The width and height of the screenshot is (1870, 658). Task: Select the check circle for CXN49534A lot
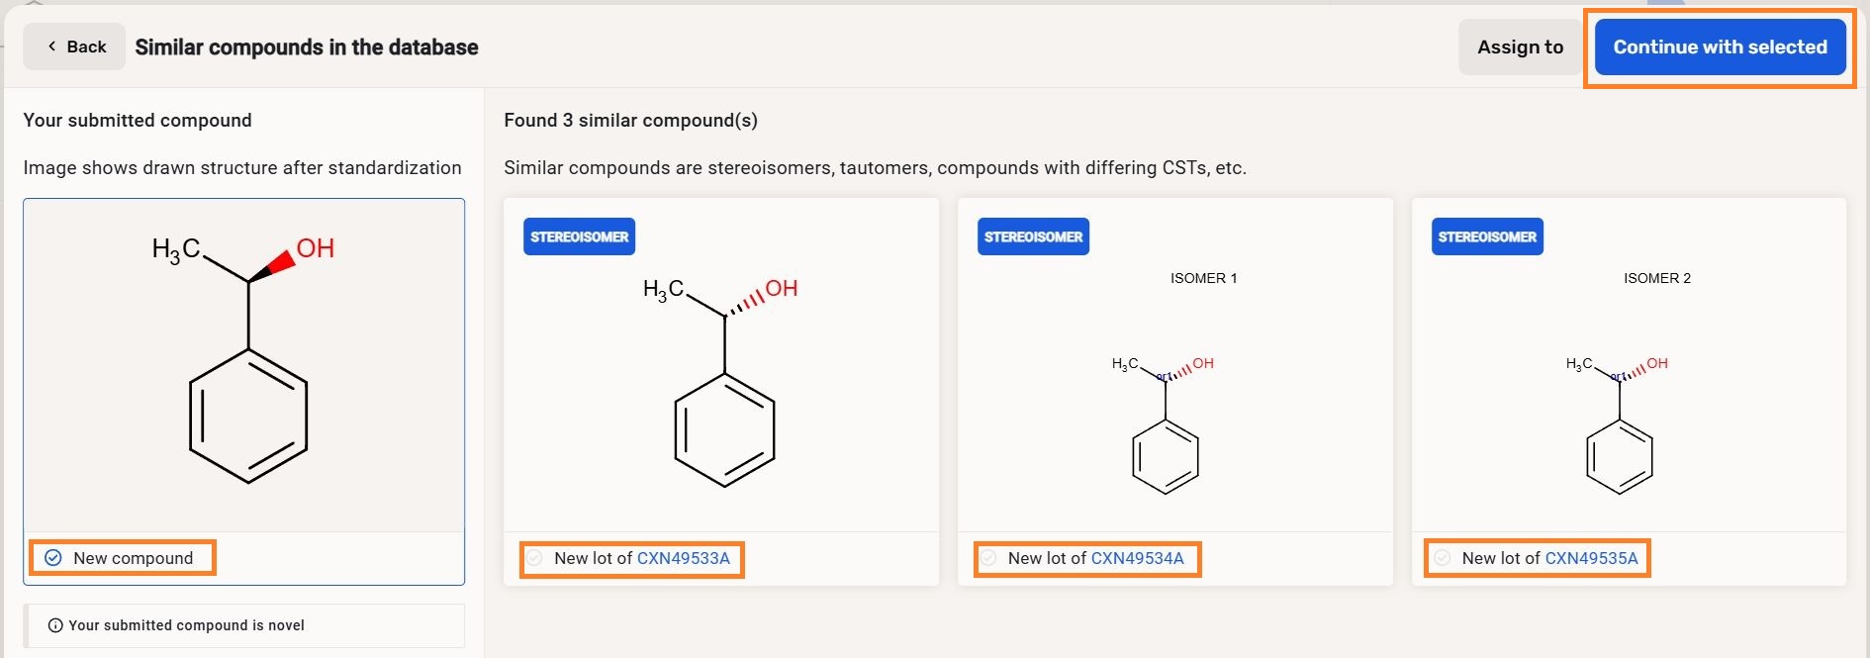(x=988, y=558)
